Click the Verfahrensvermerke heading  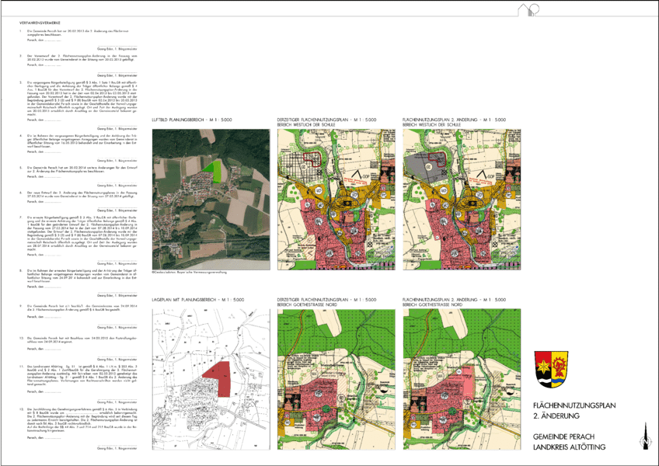39,21
